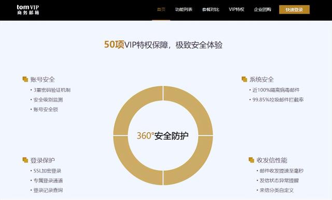This screenshot has width=332, height=200.
Task: Click the 99.85%垃圾邮件拦截率 item
Action: 278,100
